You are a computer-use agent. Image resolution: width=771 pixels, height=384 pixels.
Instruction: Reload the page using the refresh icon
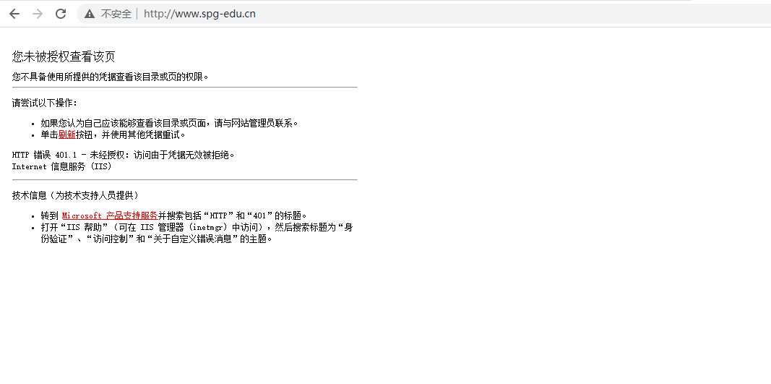(61, 14)
